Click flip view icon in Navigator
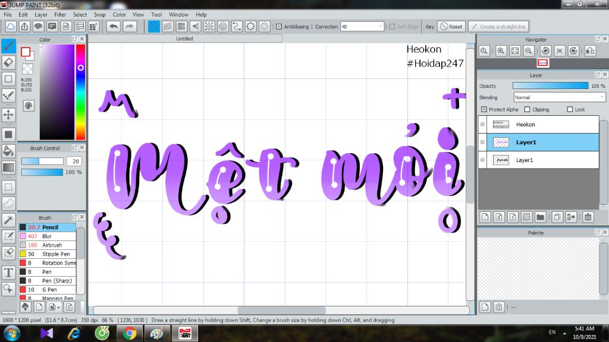The width and height of the screenshot is (609, 342). pyautogui.click(x=590, y=51)
